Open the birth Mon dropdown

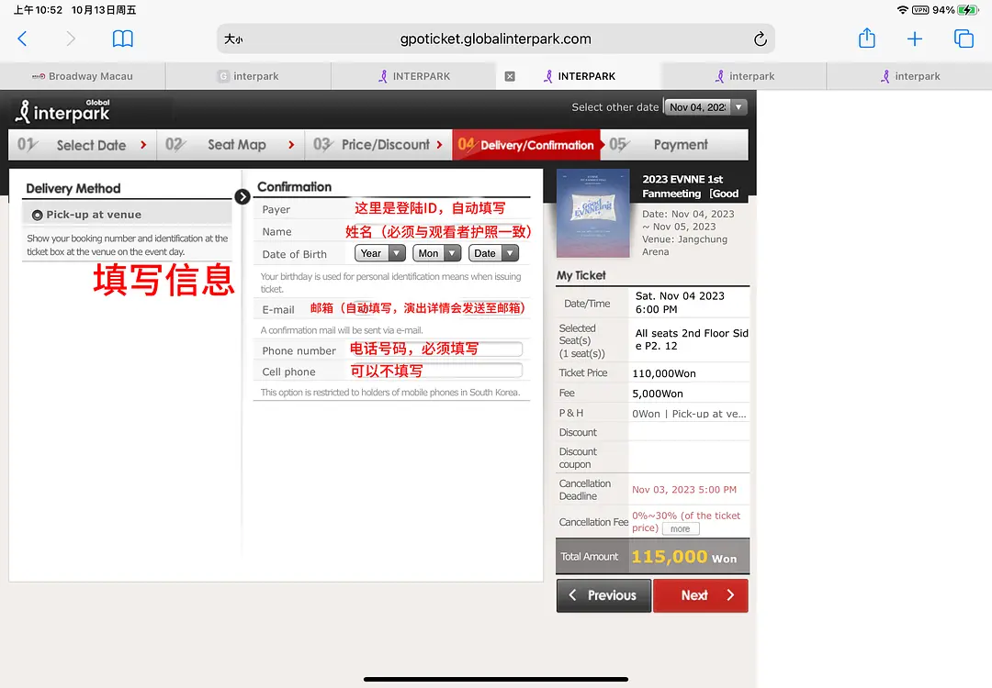pyautogui.click(x=436, y=253)
